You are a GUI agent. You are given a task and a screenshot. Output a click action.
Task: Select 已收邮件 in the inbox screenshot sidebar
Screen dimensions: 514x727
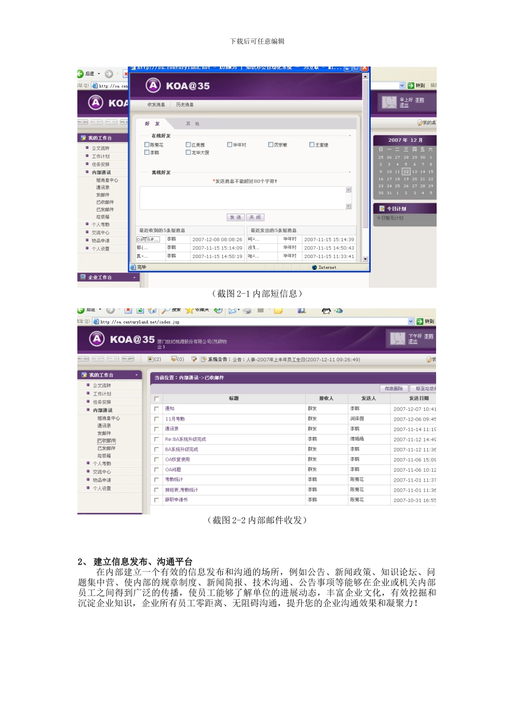107,441
